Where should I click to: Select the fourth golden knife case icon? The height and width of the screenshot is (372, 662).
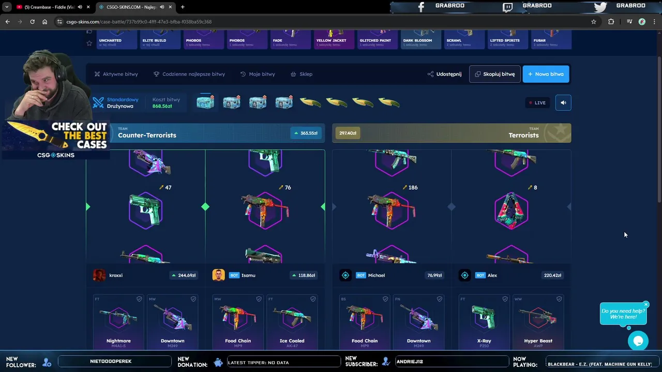pos(389,102)
